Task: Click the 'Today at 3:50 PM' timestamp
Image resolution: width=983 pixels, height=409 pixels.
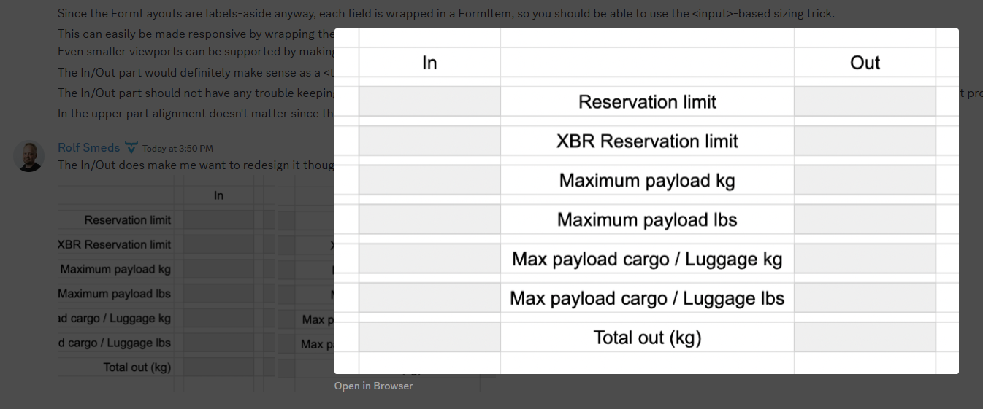Action: pyautogui.click(x=177, y=148)
